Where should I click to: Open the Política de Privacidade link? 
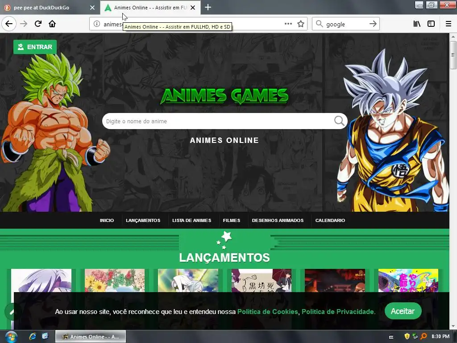(x=337, y=311)
